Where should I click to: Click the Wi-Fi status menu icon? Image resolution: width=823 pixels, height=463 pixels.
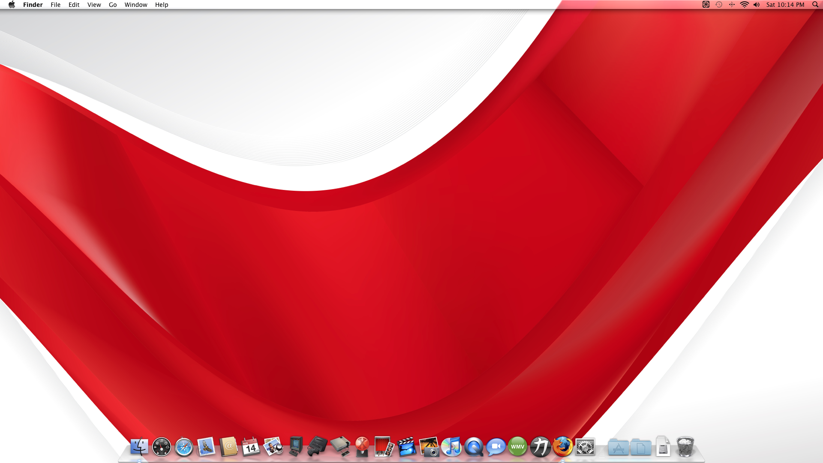tap(745, 5)
